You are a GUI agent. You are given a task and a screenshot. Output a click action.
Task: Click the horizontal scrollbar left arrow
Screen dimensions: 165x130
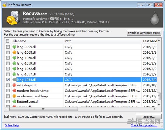click(7, 109)
